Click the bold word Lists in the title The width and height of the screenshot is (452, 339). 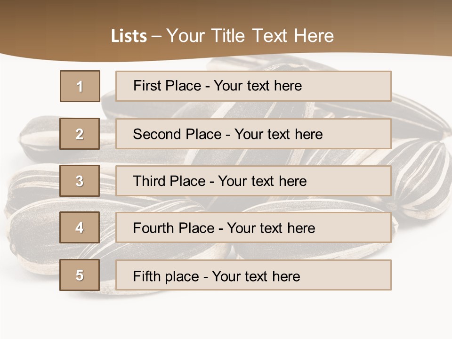point(129,36)
